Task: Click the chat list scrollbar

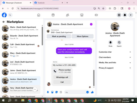Action: [42, 36]
